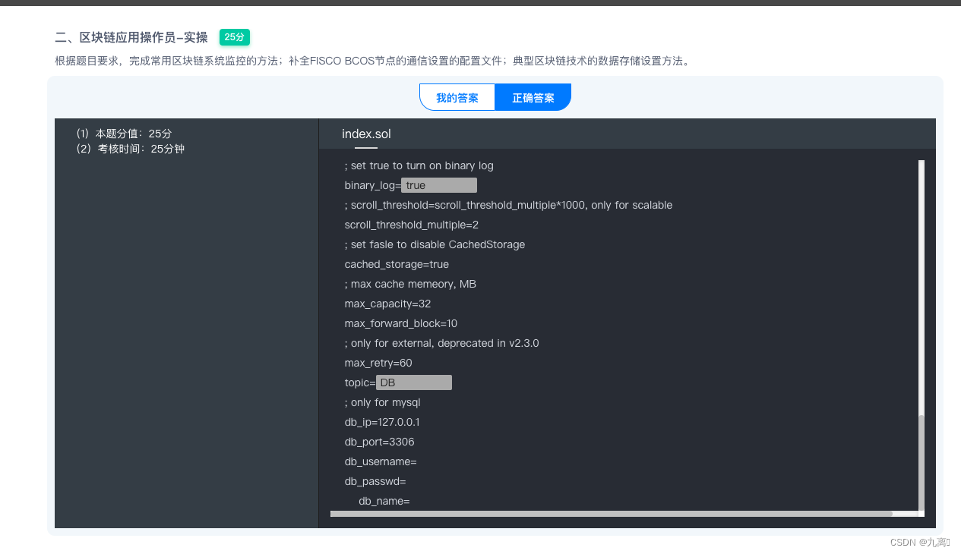Click the CSDN @九离 watermark link

click(919, 542)
